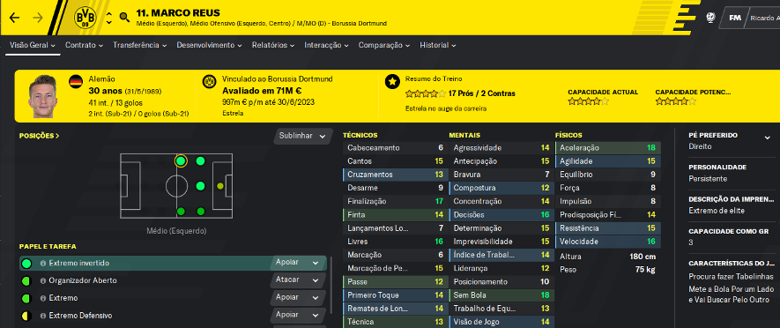780x328 pixels.
Task: Open the Borussia Dortmund club badge
Action: (84, 18)
